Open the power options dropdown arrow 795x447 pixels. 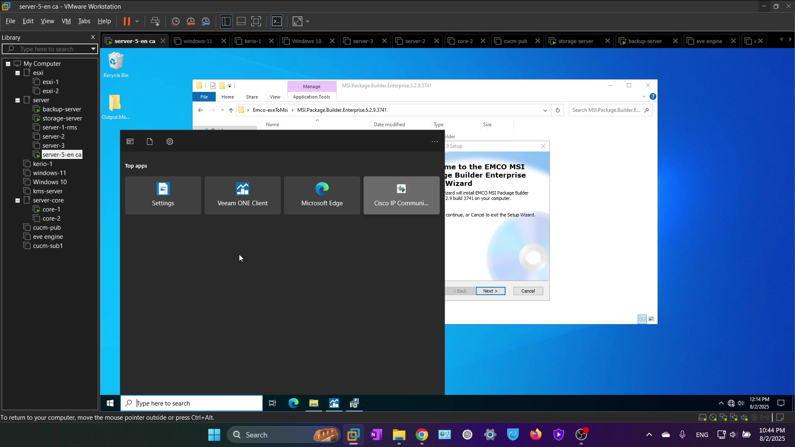coord(137,22)
